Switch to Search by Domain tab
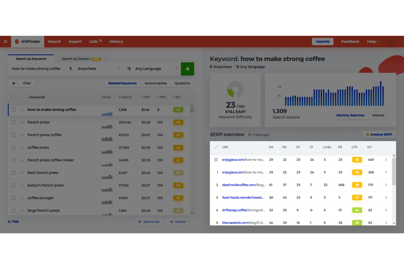Screen dimensions: 404x269 point(81,59)
